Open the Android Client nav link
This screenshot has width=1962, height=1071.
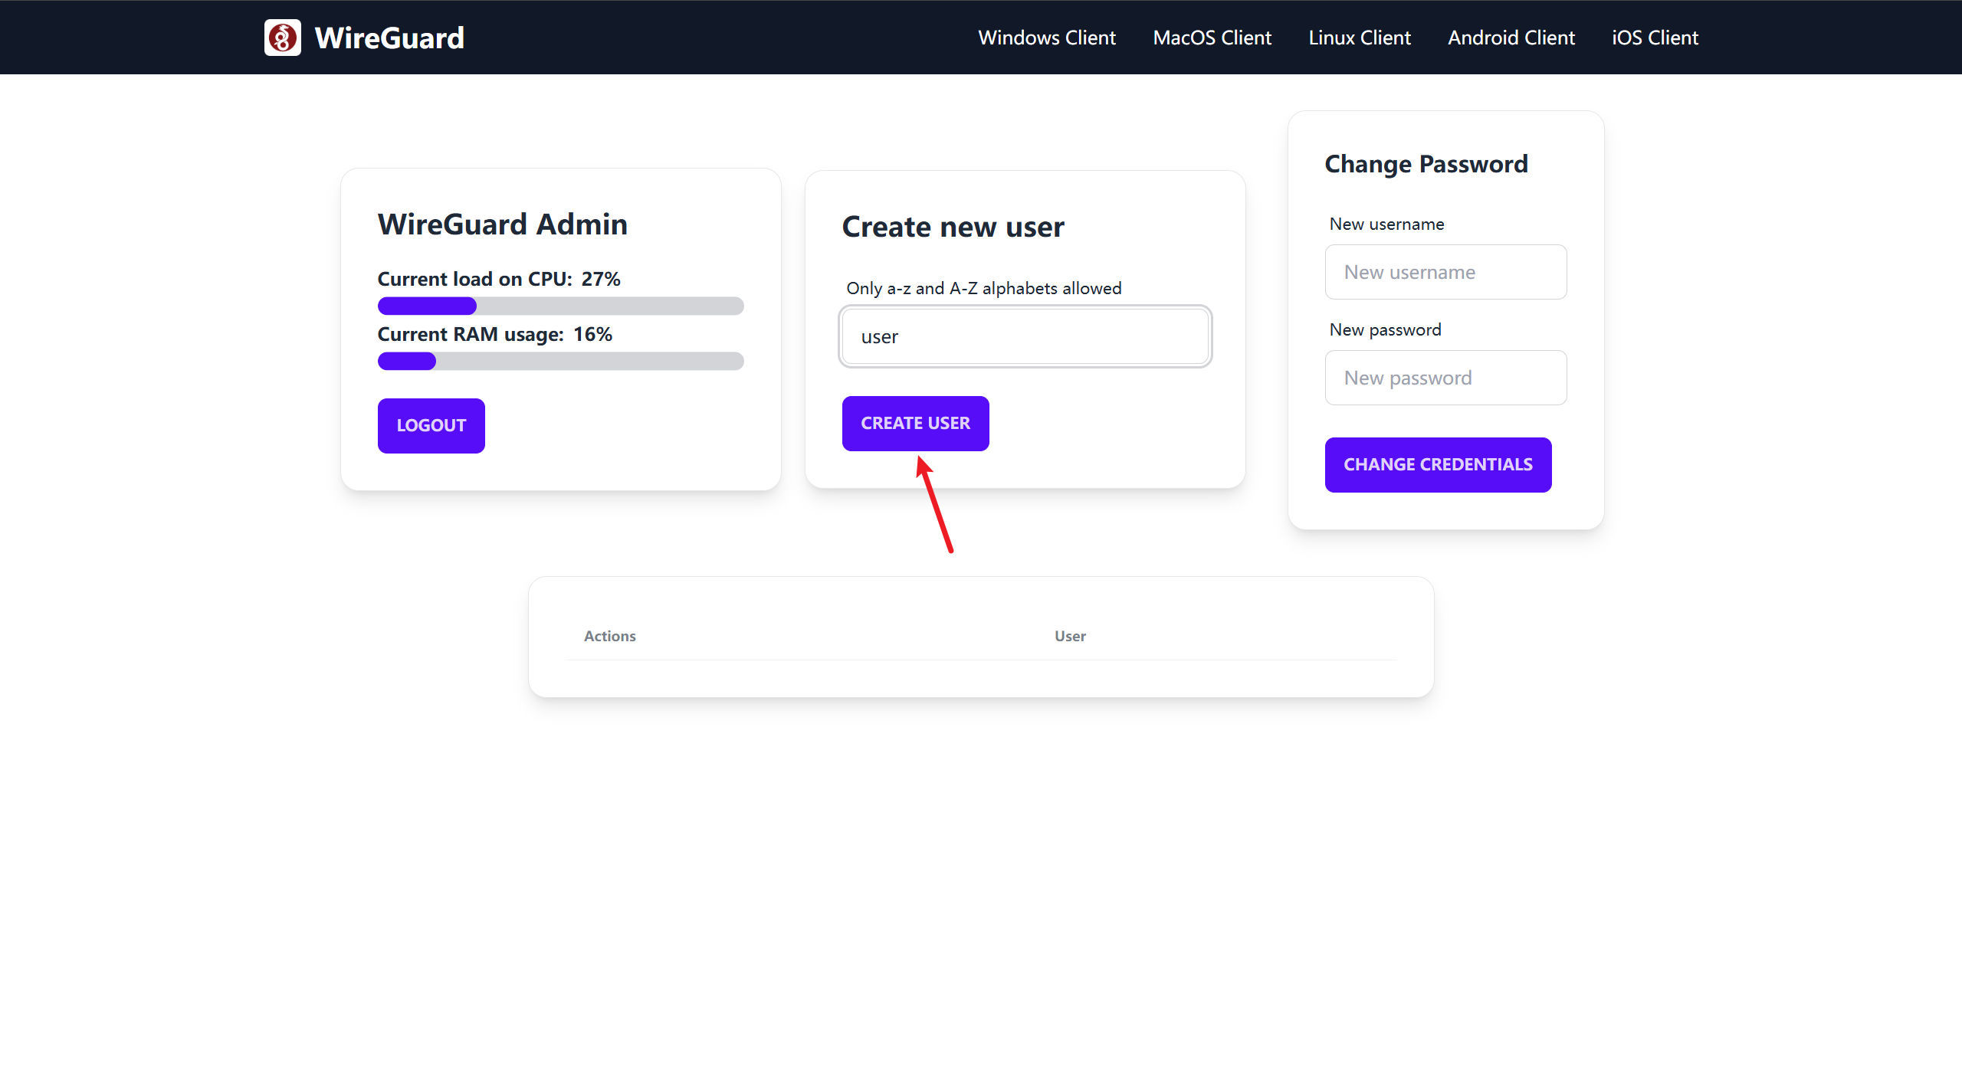1511,38
